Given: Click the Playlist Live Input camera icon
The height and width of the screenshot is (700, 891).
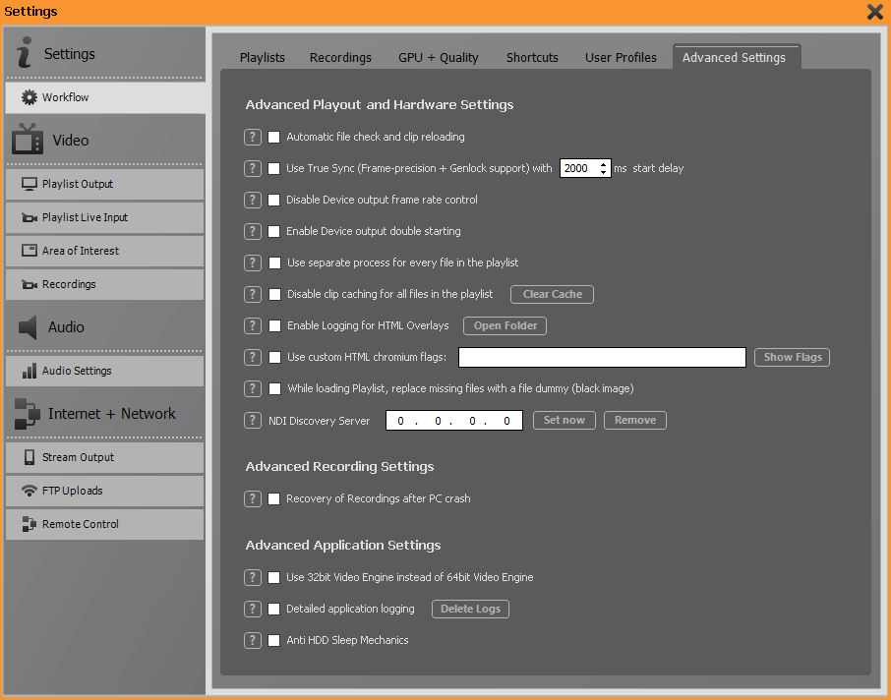Looking at the screenshot, I should tap(29, 217).
